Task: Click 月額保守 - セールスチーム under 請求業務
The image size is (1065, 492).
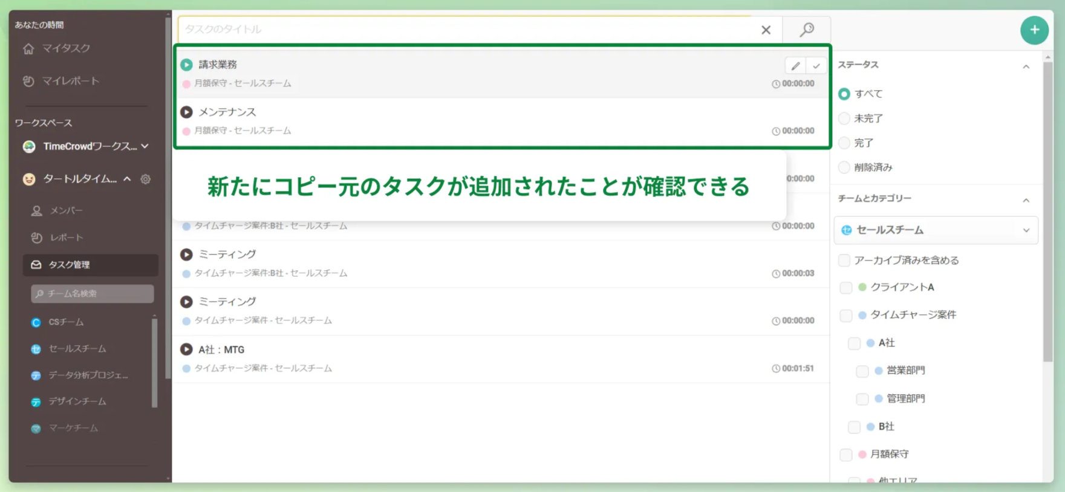Action: [x=243, y=83]
